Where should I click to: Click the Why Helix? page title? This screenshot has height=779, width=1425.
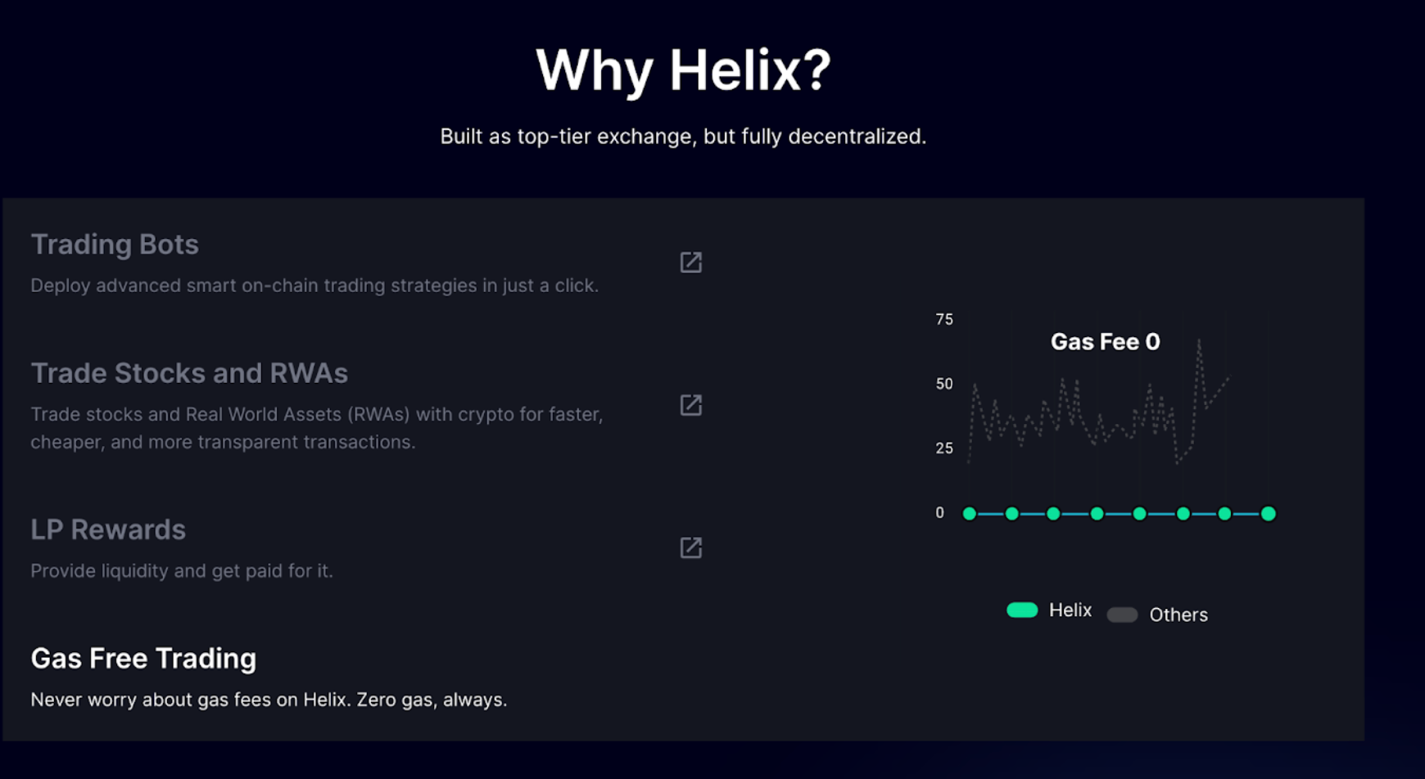pos(683,70)
